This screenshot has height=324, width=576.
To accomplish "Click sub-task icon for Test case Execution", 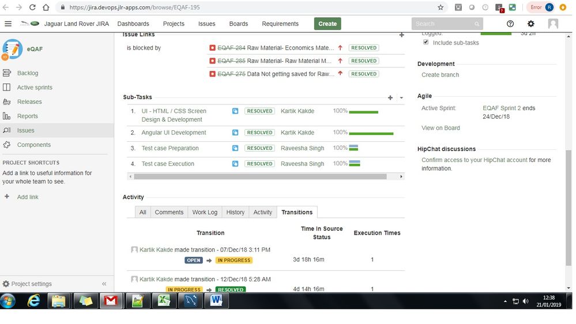I will (235, 164).
